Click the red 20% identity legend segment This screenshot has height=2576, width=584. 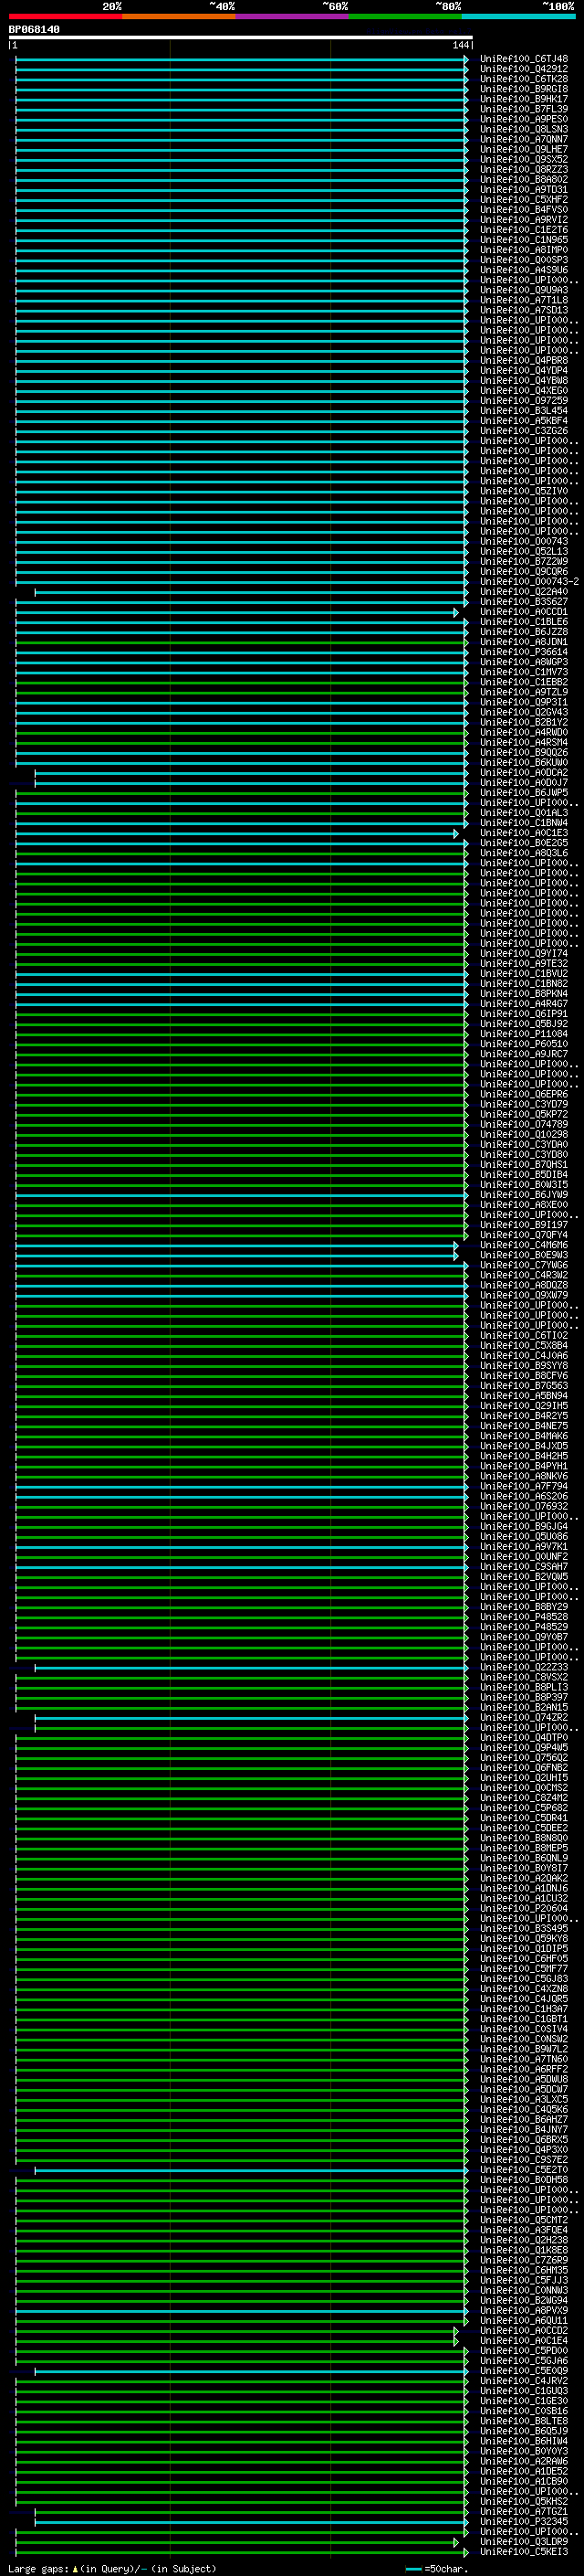tap(65, 16)
